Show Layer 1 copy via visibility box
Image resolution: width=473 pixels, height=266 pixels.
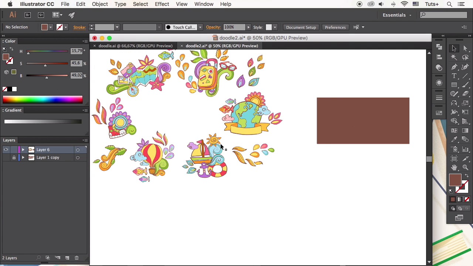coord(6,157)
